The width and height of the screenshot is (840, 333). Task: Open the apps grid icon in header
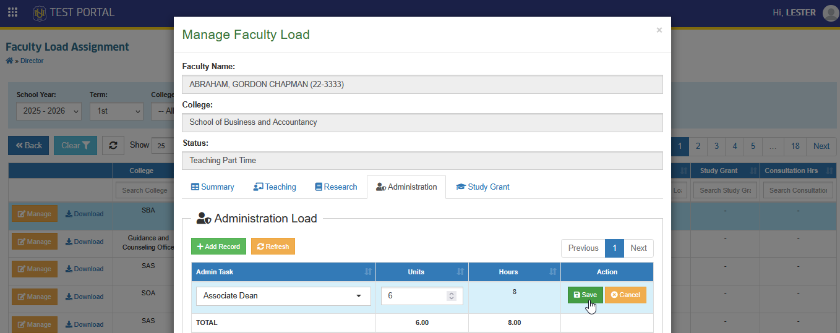tap(12, 12)
